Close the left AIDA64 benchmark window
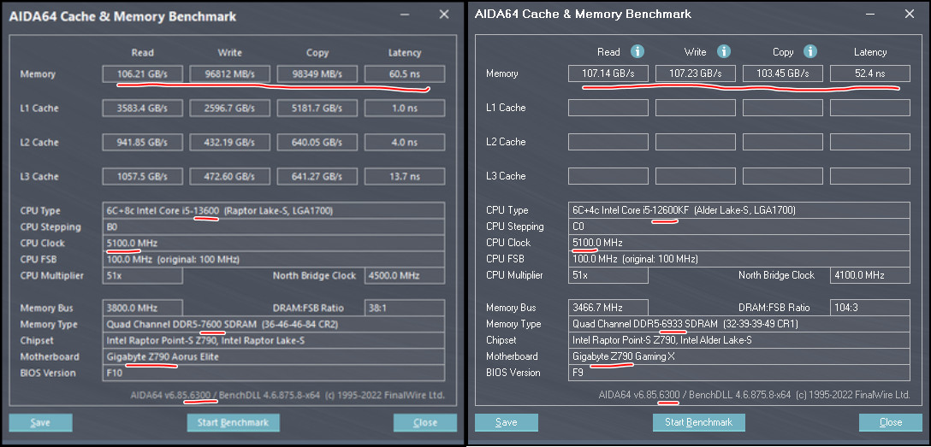Viewport: 931px width, 447px height. 443,15
